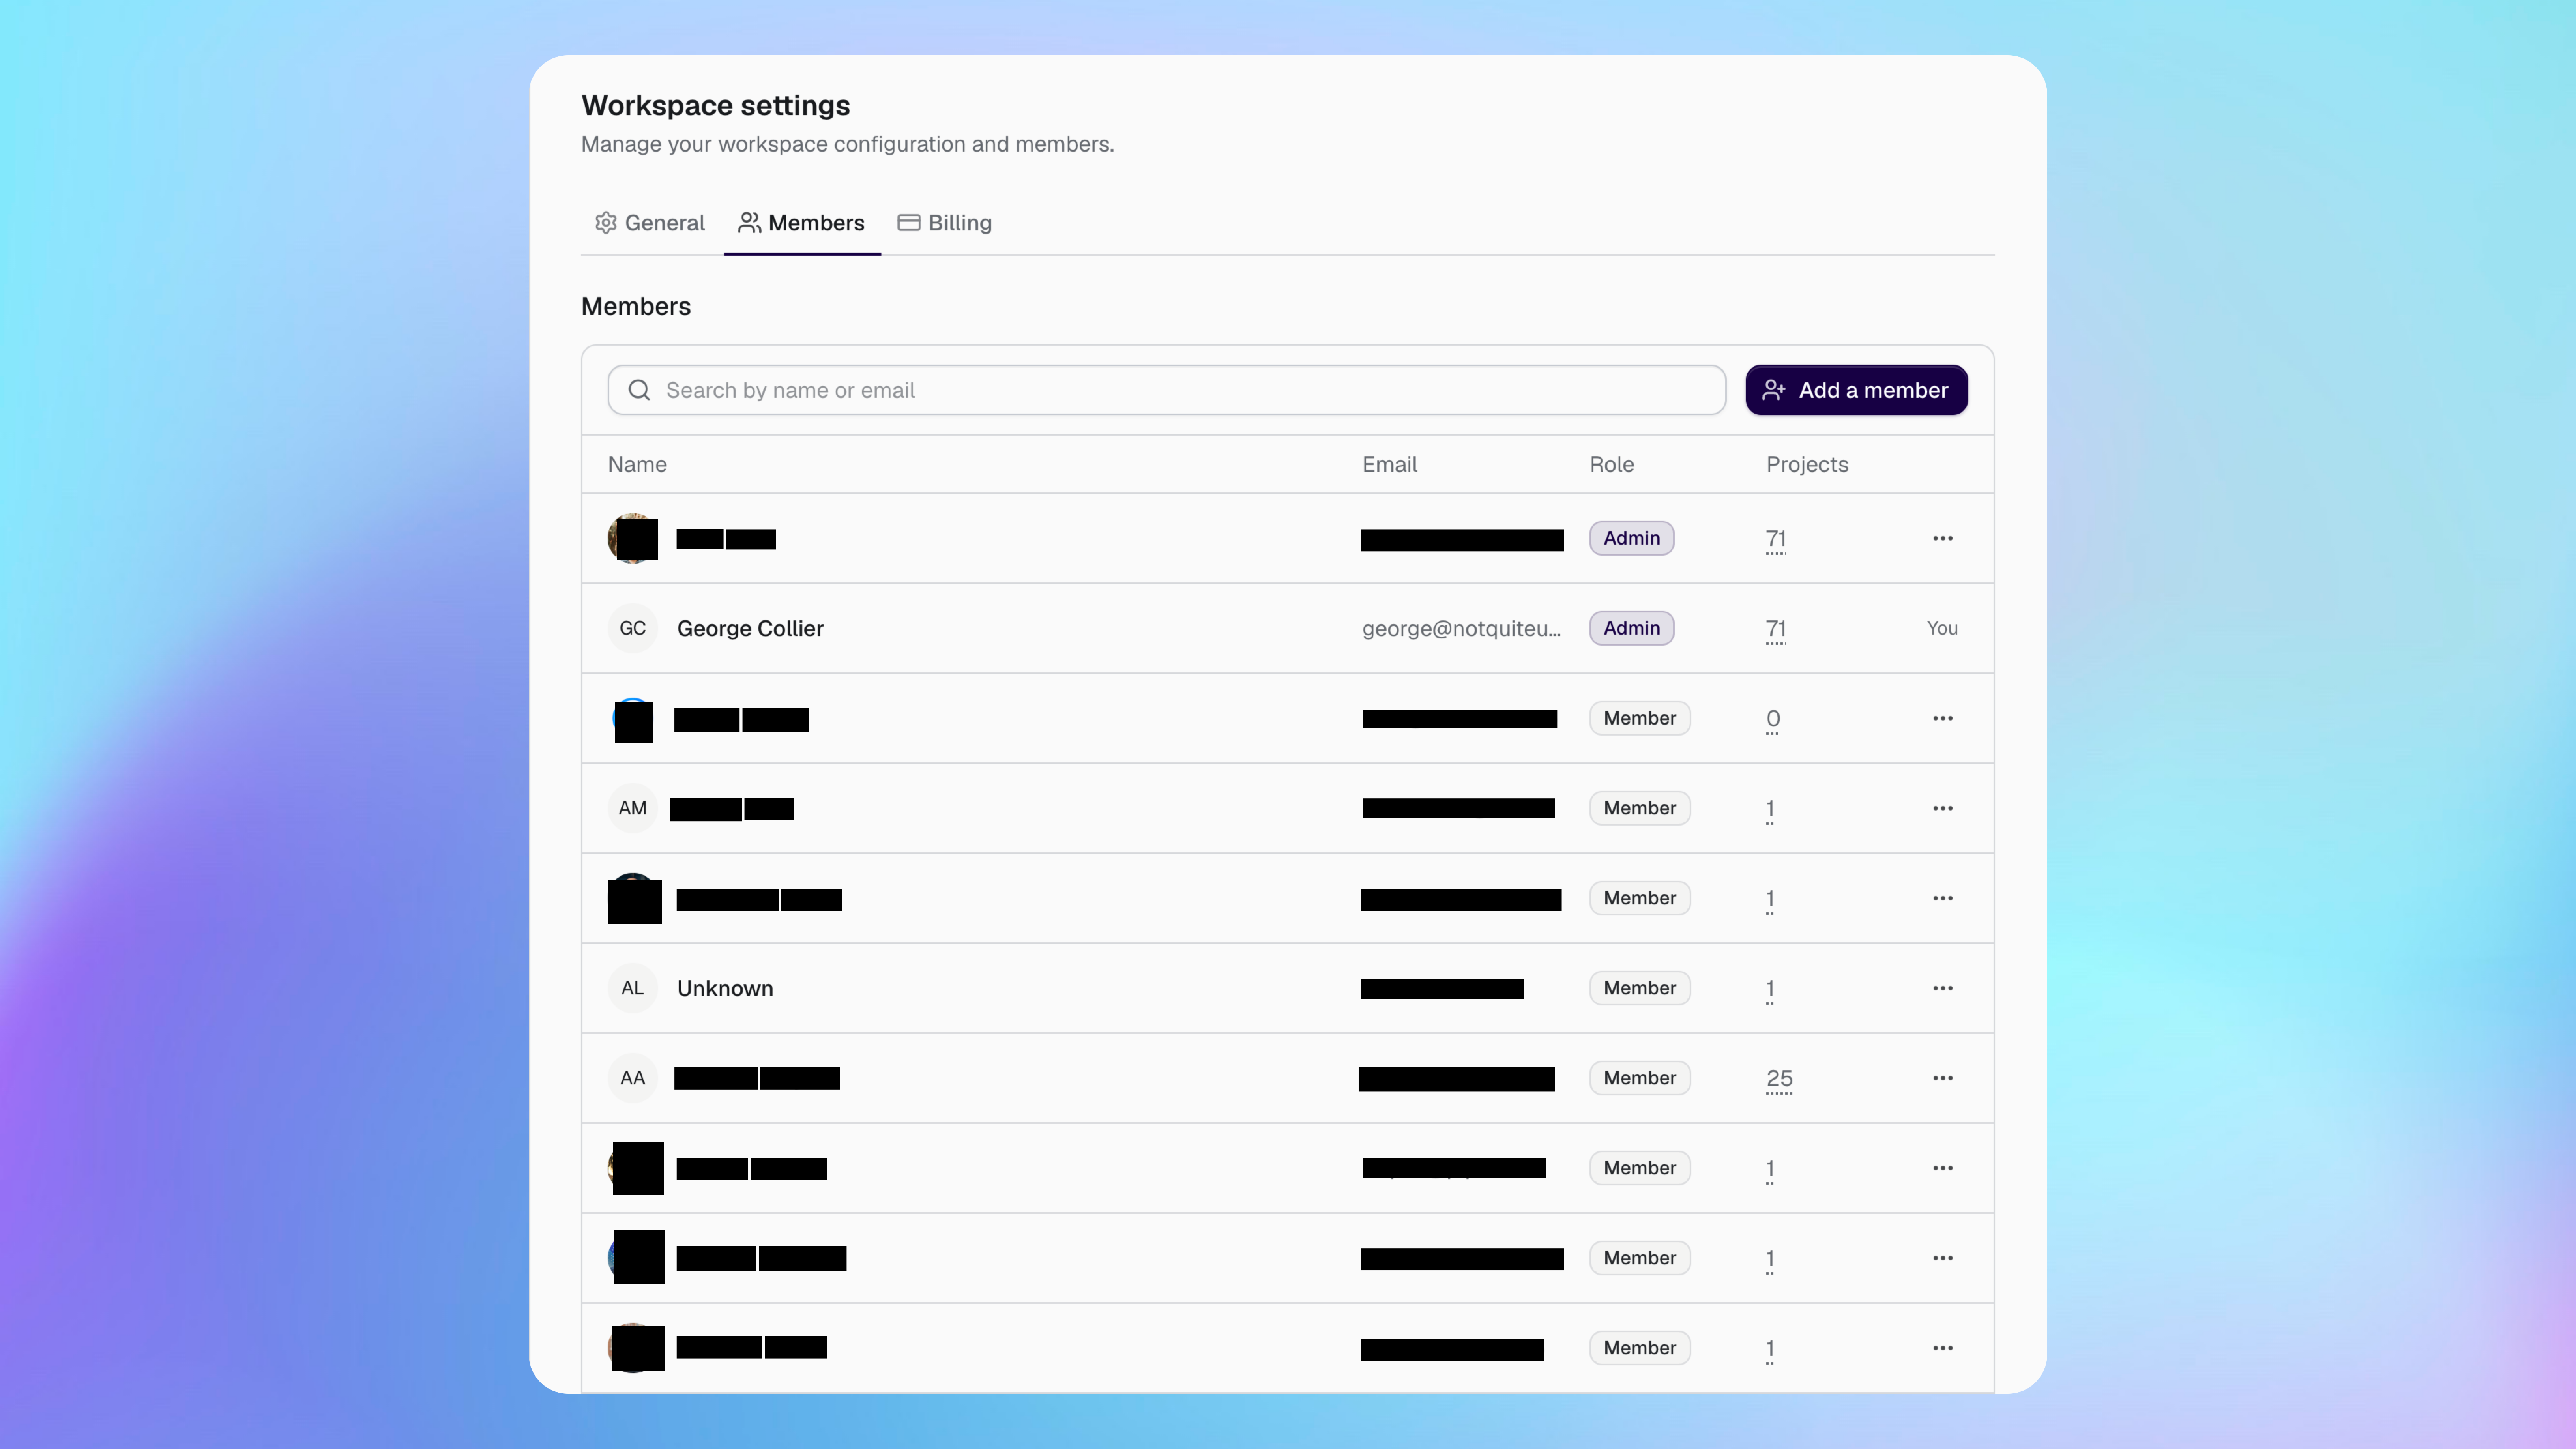Focus the Search by name or email field
2576x1449 pixels.
pos(1166,390)
